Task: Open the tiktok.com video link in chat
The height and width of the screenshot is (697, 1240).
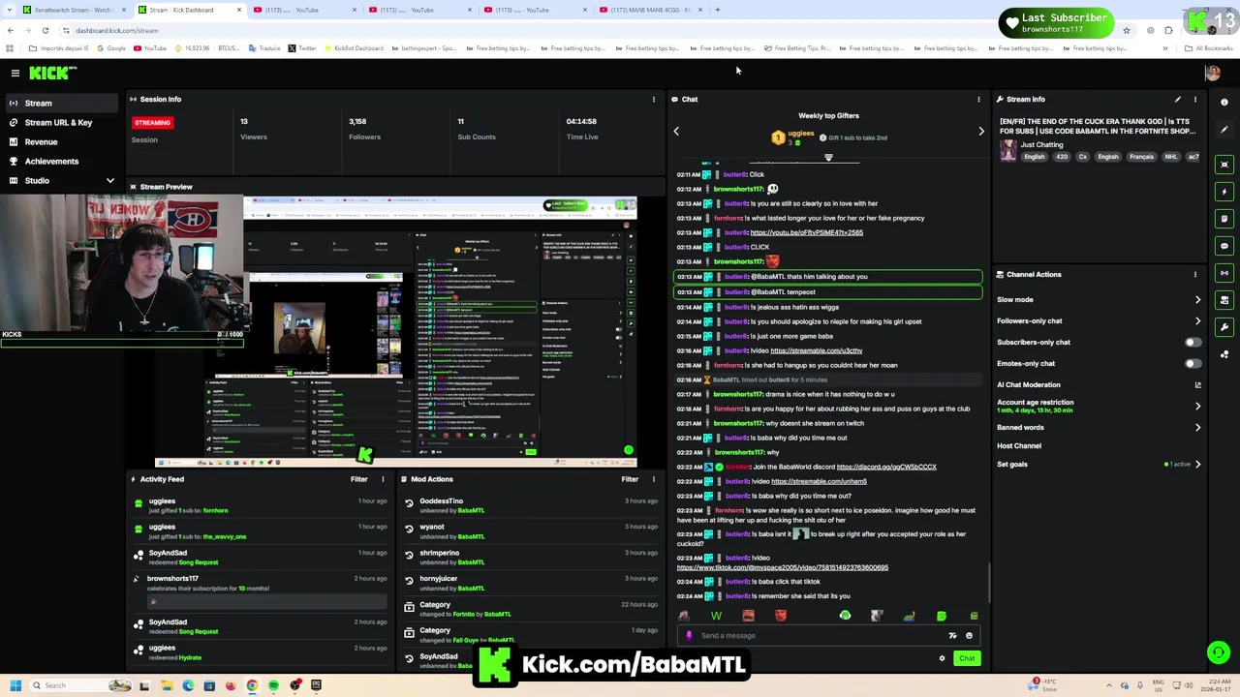Action: 783,567
